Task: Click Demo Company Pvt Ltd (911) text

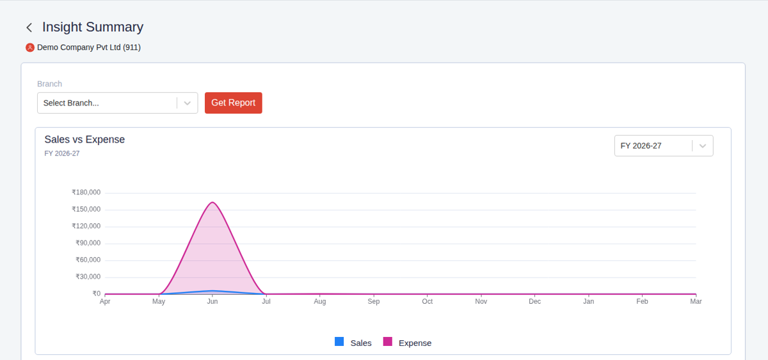Action: tap(89, 47)
